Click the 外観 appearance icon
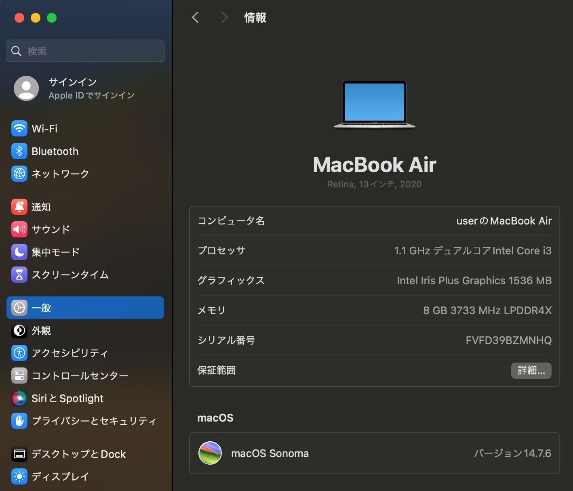The width and height of the screenshot is (573, 491). [19, 331]
